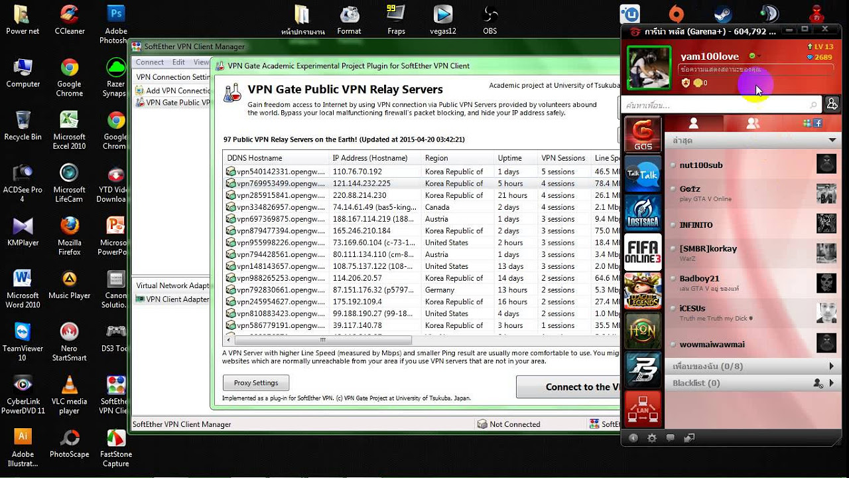Screen dimensions: 849x478
Task: Sort by DDNS Hostname column header
Action: 275,158
